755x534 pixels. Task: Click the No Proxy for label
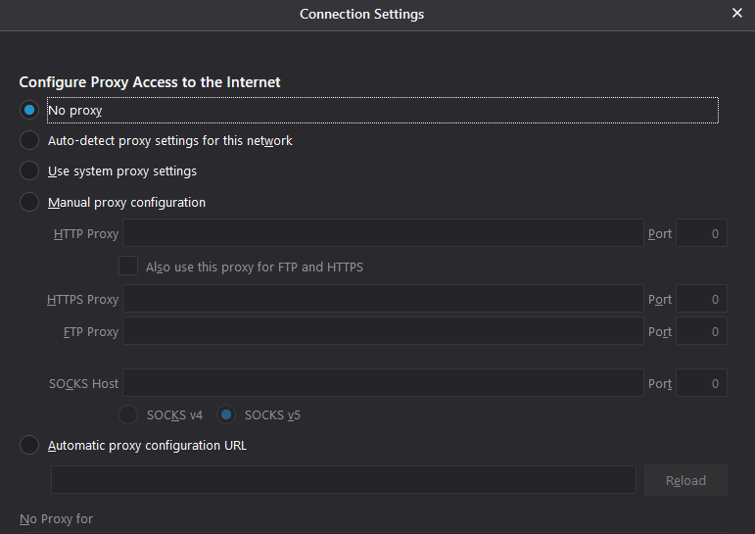(x=57, y=519)
